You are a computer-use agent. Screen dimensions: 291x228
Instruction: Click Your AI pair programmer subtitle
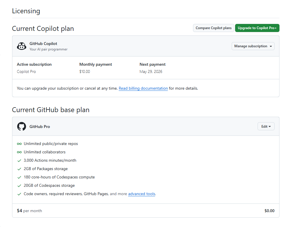pyautogui.click(x=48, y=49)
